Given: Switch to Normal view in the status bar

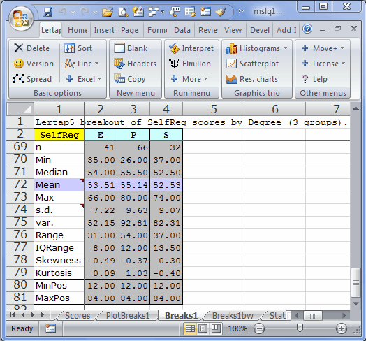Looking at the screenshot, I should (x=190, y=328).
